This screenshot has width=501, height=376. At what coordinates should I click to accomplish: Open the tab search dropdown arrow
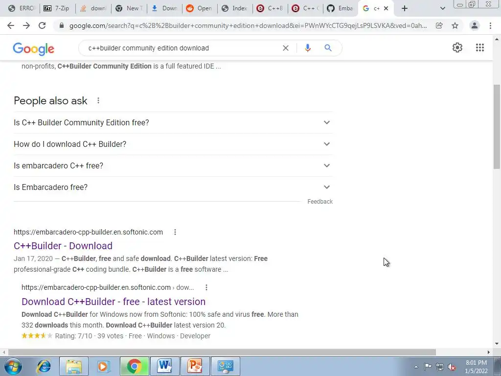(x=442, y=8)
